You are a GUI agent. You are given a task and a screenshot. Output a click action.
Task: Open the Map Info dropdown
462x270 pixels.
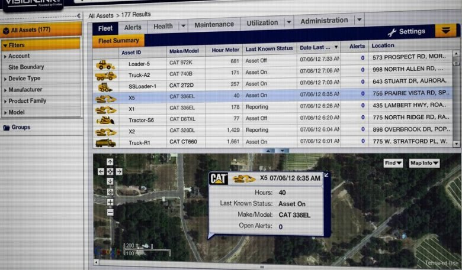[424, 163]
